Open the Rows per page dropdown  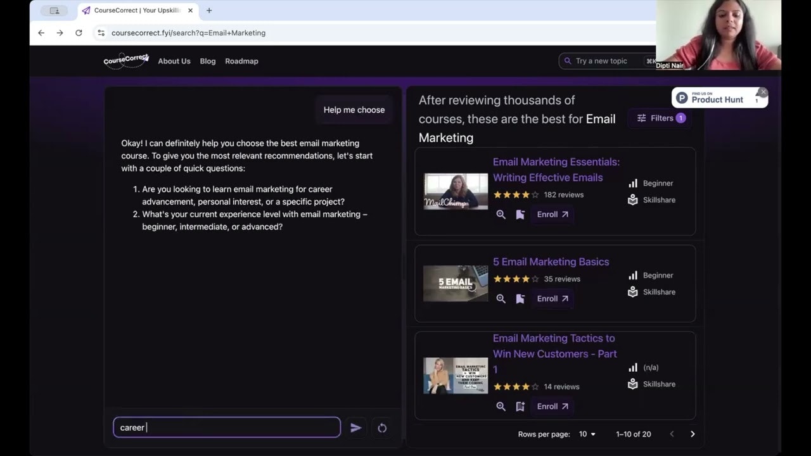click(x=587, y=434)
